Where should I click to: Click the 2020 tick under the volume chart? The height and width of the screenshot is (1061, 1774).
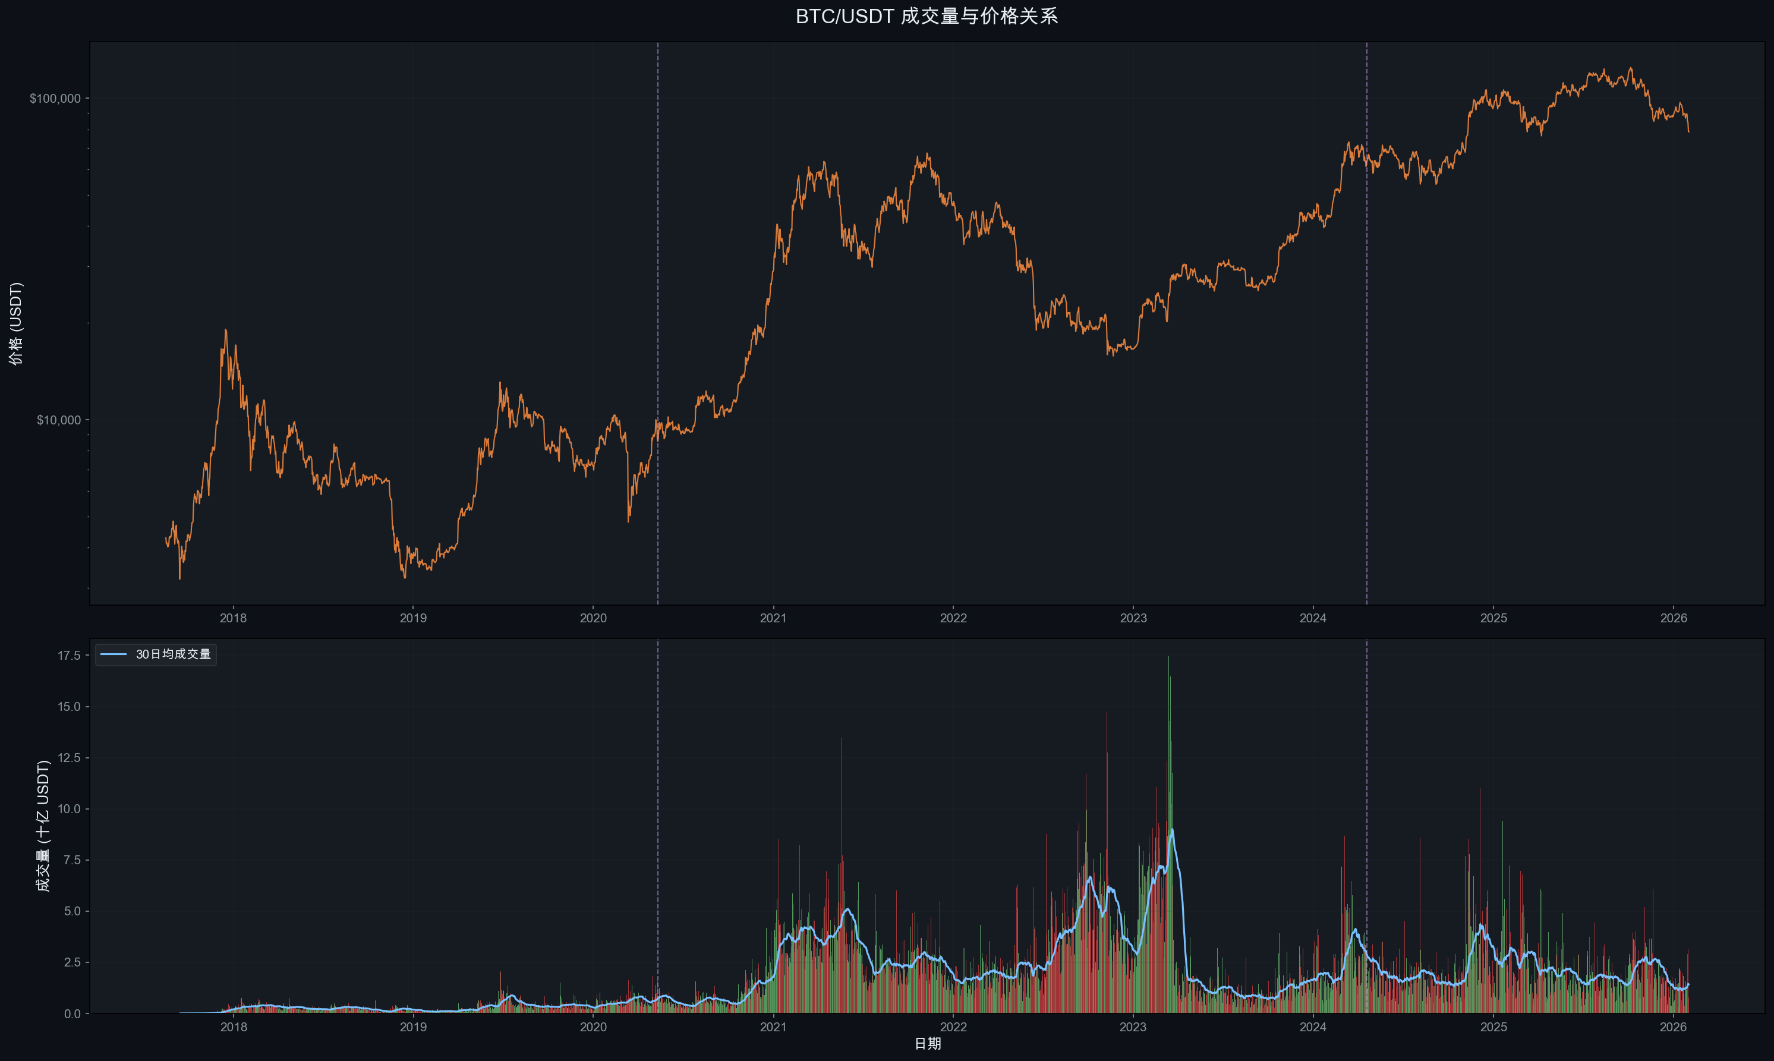(593, 1027)
